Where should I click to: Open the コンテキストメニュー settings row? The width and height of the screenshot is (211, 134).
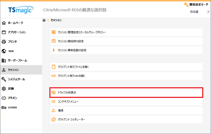[x=68, y=101]
